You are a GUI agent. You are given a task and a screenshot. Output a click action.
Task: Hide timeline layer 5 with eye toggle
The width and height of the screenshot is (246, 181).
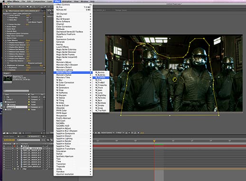point(4,155)
